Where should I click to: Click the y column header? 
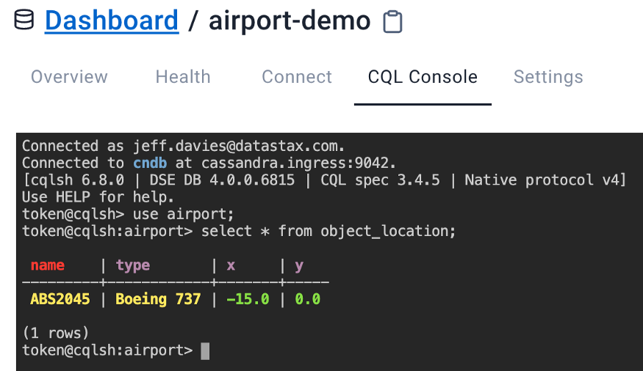[x=299, y=265]
